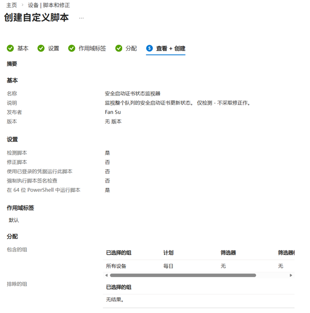Click the 计划 column header
The width and height of the screenshot is (310, 313).
click(x=168, y=253)
